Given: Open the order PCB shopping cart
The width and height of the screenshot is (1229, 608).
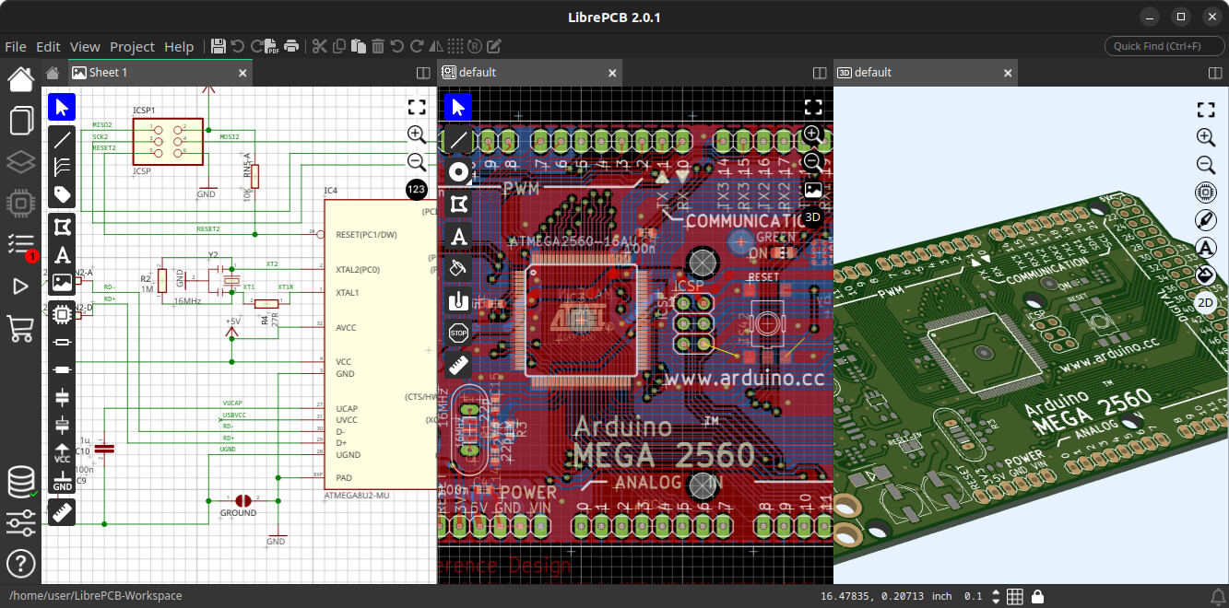Looking at the screenshot, I should pyautogui.click(x=21, y=328).
